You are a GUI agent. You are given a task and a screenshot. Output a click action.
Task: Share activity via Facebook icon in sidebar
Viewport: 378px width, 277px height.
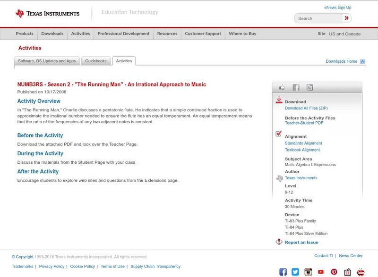click(296, 87)
